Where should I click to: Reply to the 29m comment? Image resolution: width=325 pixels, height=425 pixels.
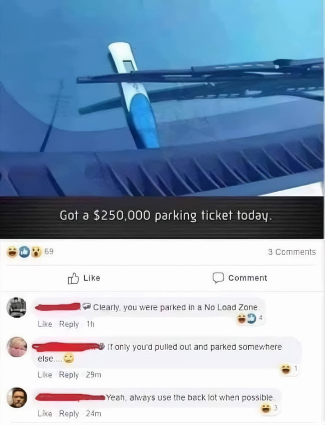(x=69, y=375)
